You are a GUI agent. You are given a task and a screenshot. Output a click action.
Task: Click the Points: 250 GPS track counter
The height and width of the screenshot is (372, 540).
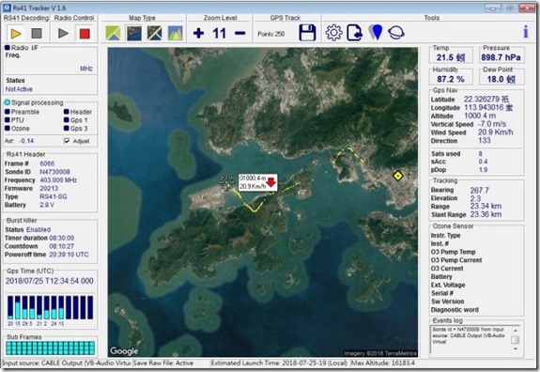[x=271, y=34]
